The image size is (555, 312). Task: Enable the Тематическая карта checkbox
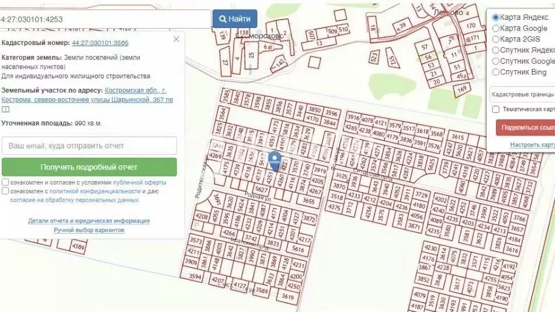pos(496,109)
